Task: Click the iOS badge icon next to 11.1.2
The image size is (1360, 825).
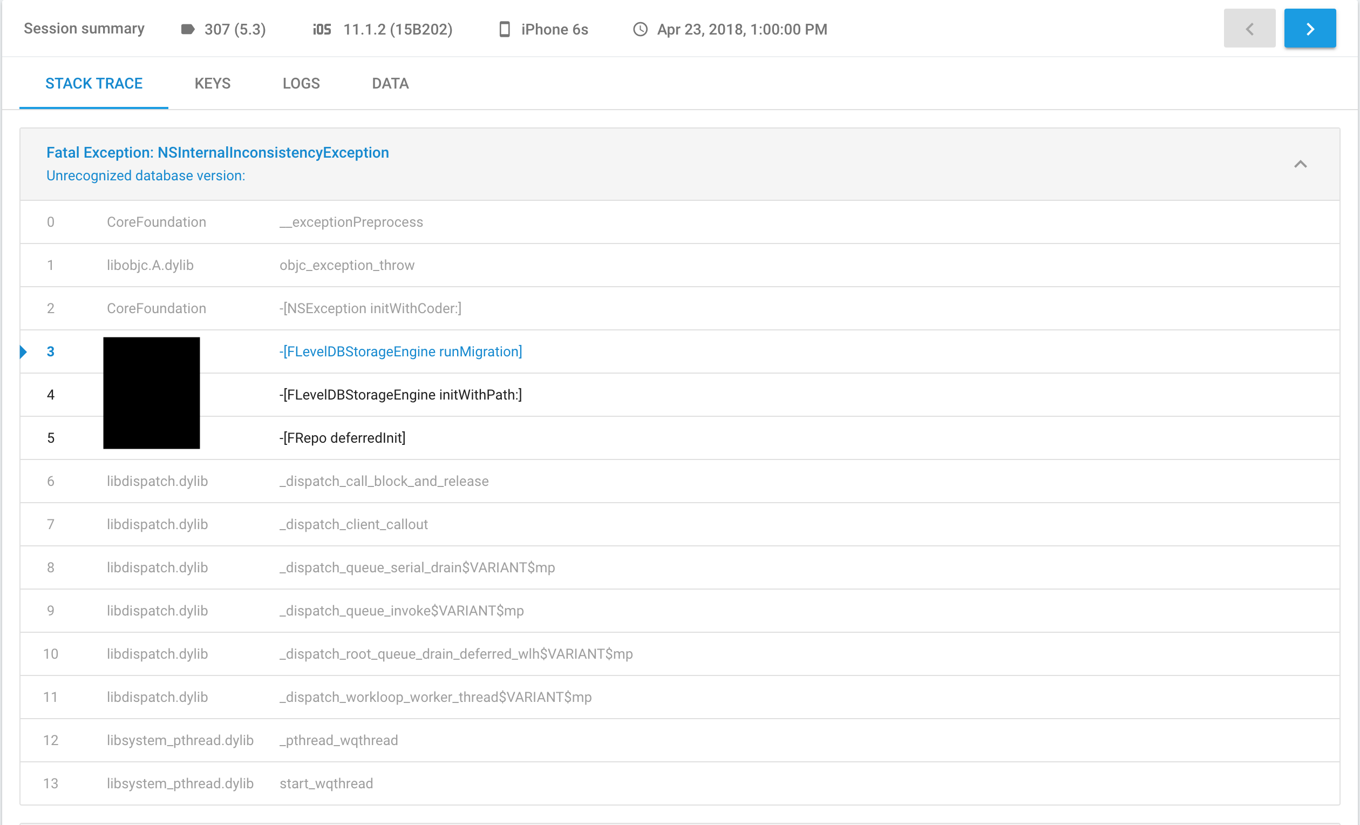Action: (x=322, y=29)
